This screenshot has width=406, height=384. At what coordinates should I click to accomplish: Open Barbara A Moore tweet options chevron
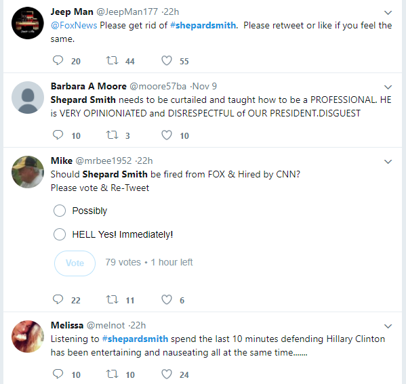click(388, 87)
